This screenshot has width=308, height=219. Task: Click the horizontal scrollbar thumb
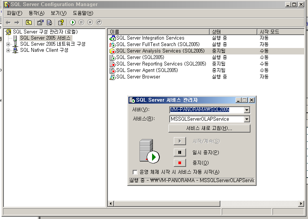pyautogui.click(x=167, y=204)
